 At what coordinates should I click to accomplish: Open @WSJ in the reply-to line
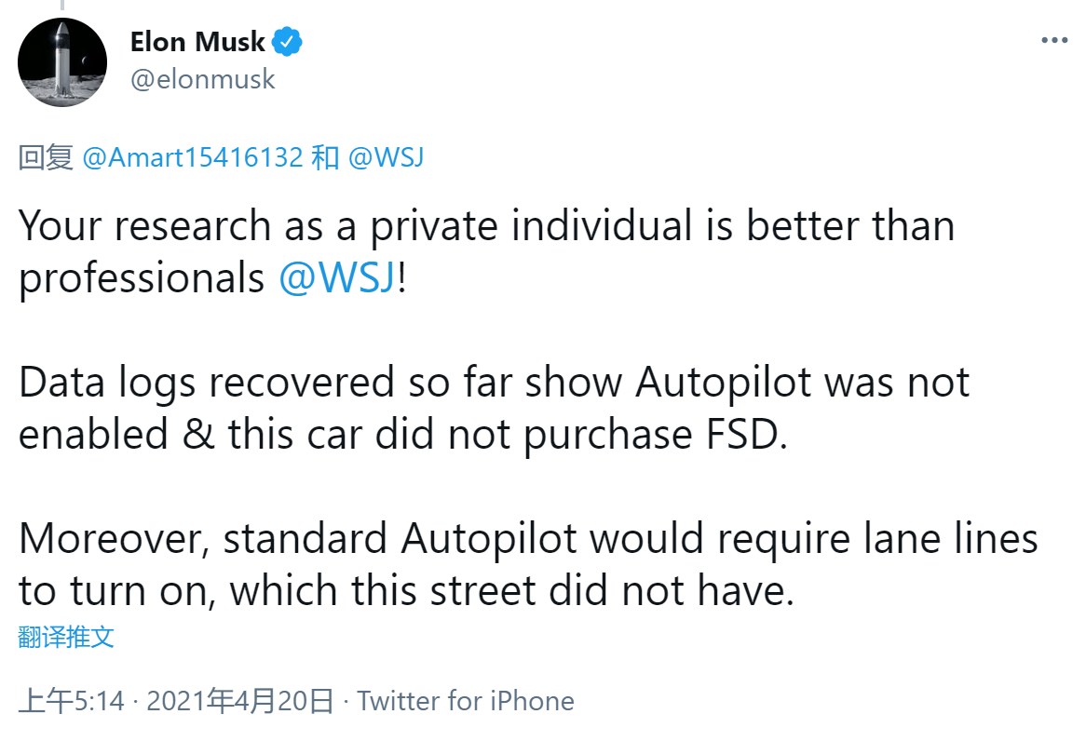[386, 157]
